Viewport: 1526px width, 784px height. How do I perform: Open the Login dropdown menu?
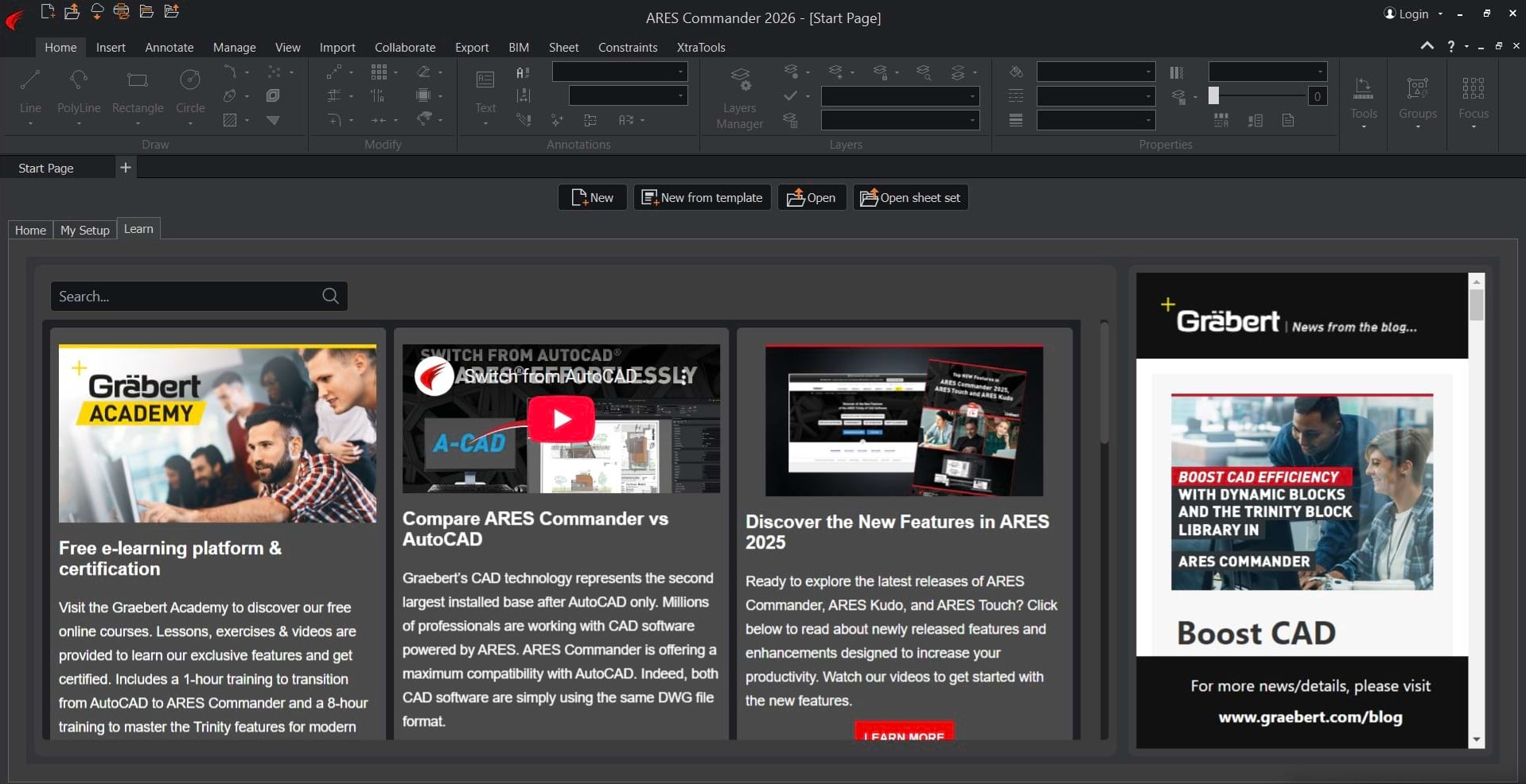click(x=1440, y=14)
